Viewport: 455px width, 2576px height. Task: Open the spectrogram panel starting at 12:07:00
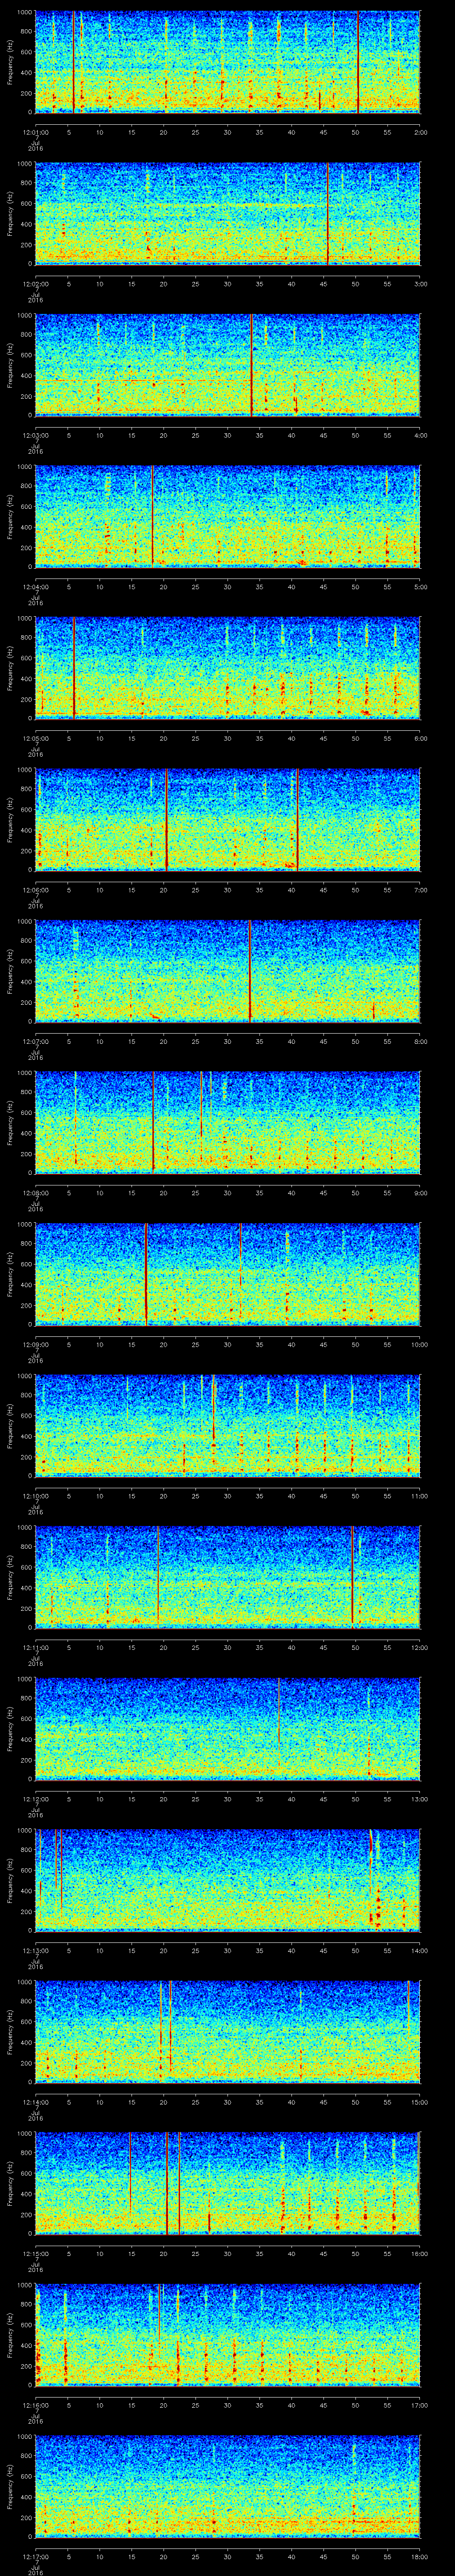click(228, 972)
